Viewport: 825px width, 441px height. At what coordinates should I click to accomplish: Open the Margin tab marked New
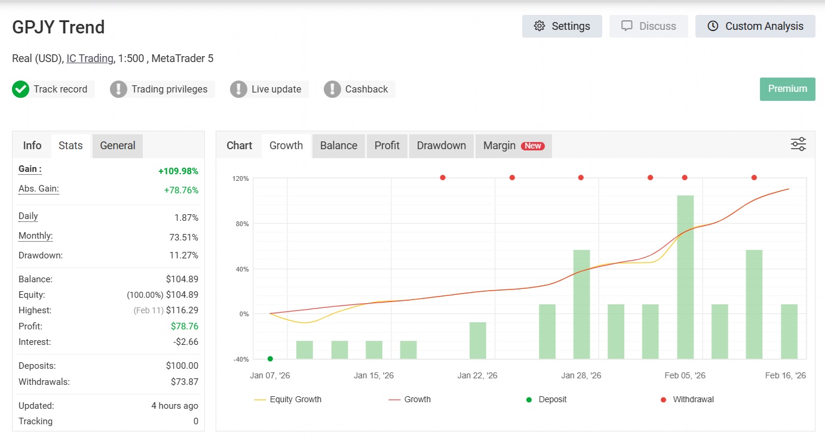[513, 146]
